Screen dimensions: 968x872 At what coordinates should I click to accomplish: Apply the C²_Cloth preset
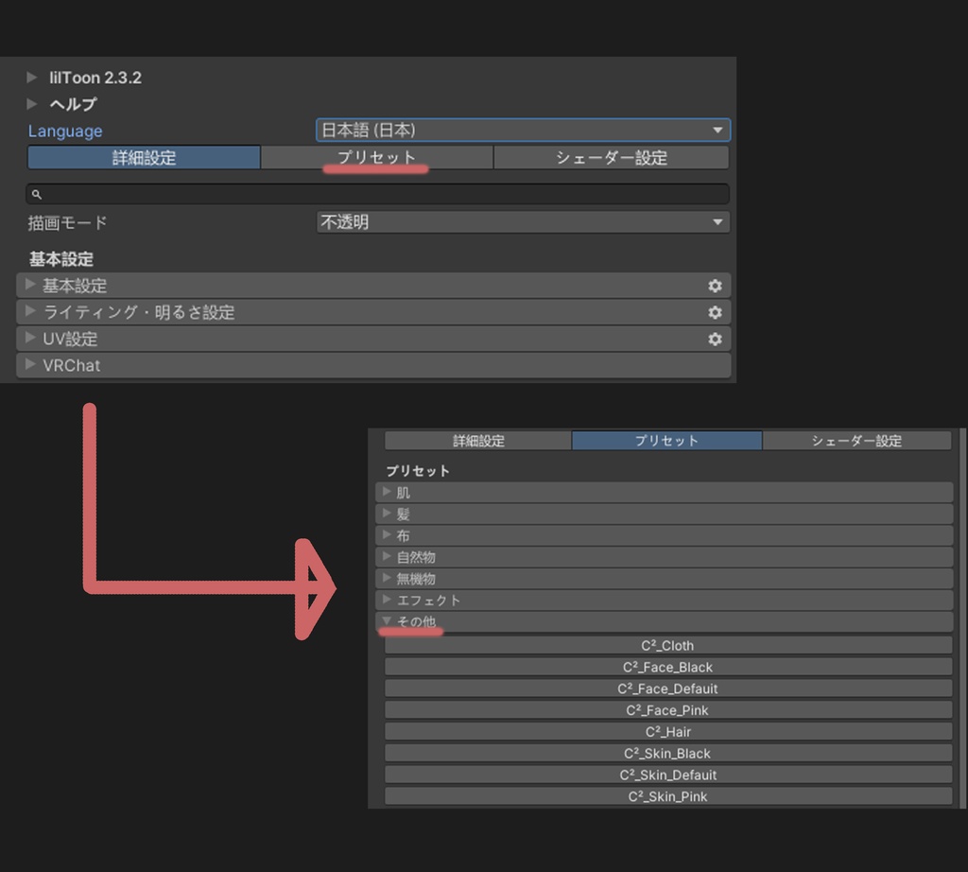pyautogui.click(x=668, y=646)
